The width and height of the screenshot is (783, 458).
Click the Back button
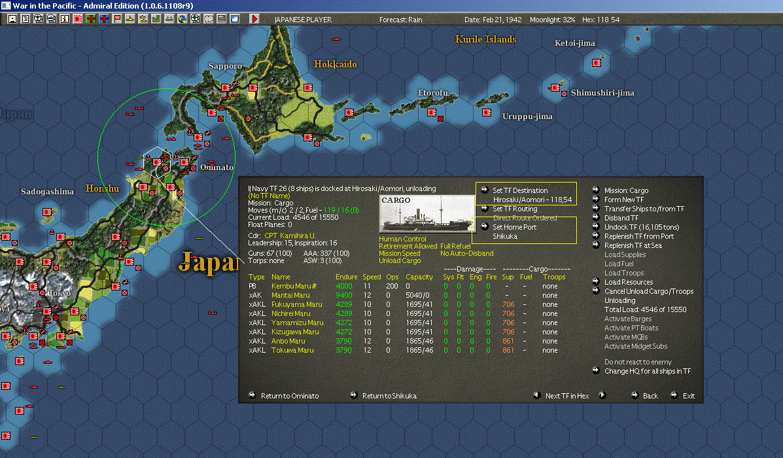[x=650, y=396]
